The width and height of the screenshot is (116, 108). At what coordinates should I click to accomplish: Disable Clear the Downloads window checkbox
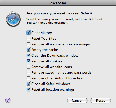29,55
